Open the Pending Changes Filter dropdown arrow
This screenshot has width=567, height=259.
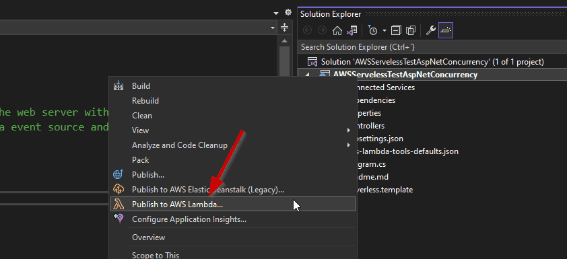point(384,31)
